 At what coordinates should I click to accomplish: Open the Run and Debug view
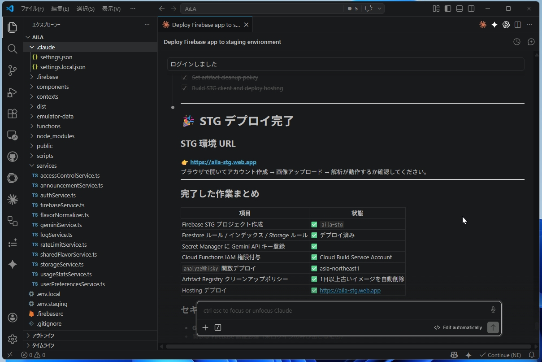point(12,92)
